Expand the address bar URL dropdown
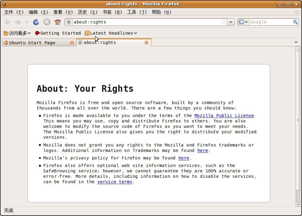The height and width of the screenshot is (216, 302). click(231, 22)
